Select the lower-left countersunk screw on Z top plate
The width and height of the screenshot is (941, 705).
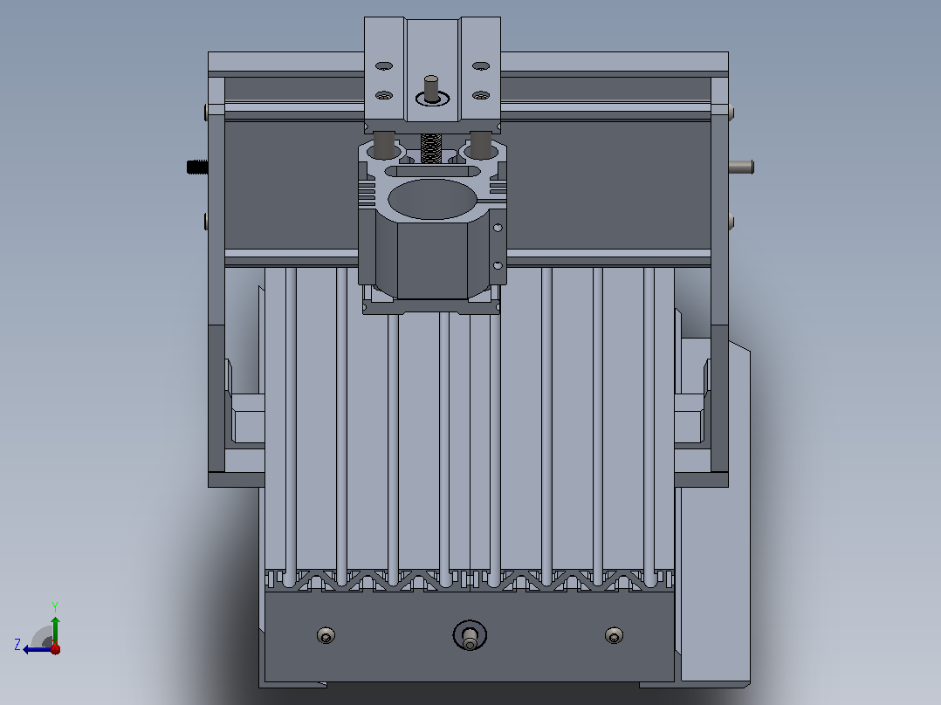[x=383, y=95]
